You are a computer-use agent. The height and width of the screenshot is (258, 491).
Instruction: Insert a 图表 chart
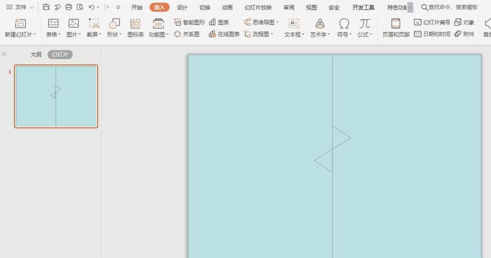[x=219, y=22]
